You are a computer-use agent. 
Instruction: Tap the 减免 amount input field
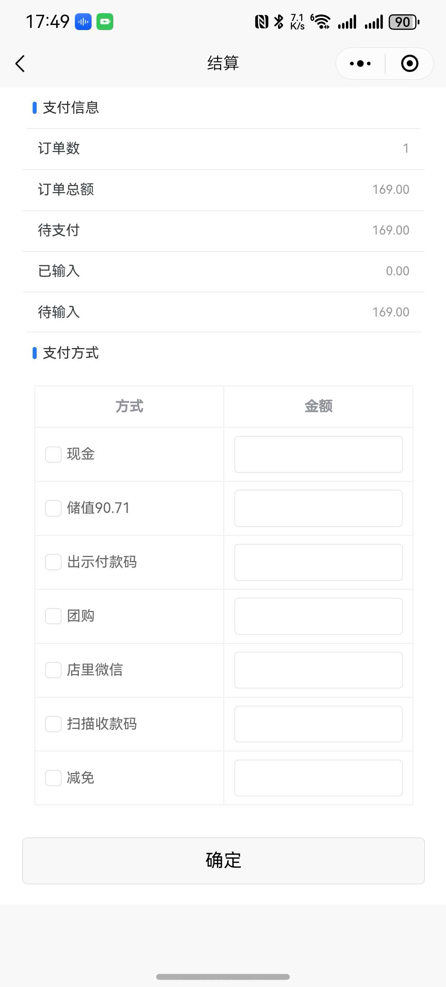point(318,778)
